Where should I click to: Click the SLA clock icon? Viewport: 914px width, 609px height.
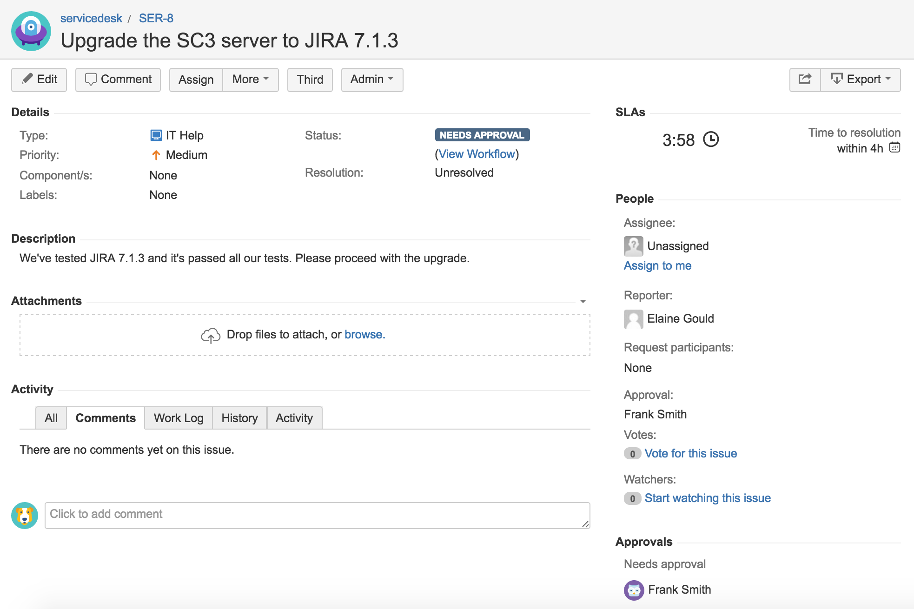pyautogui.click(x=711, y=139)
